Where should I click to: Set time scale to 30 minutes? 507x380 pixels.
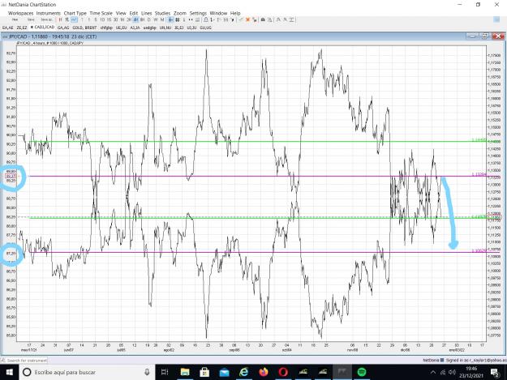tap(115, 19)
